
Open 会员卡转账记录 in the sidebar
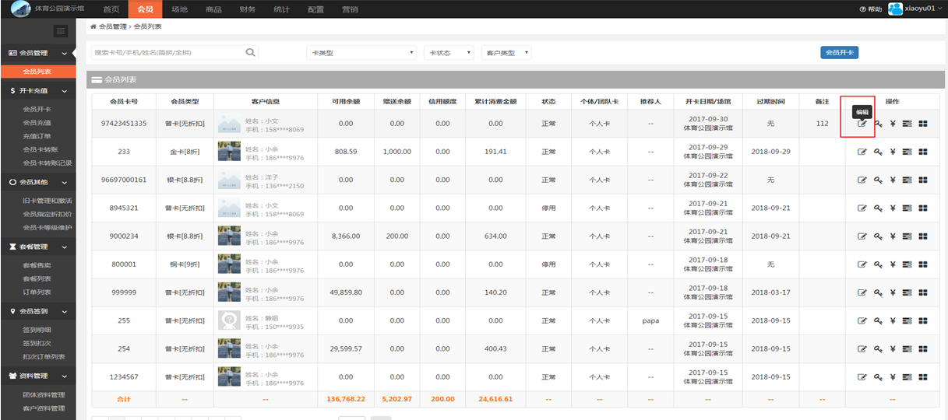(x=47, y=163)
